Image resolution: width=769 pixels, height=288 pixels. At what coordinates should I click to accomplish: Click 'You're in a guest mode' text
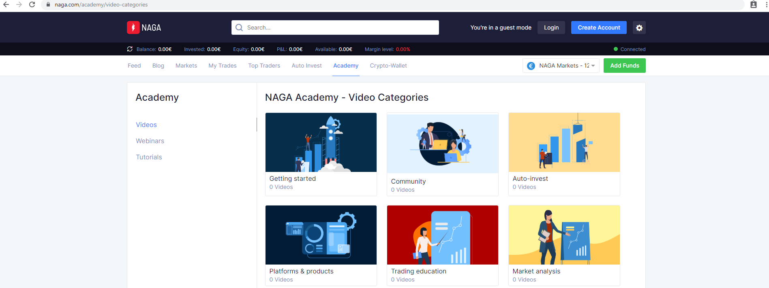tap(501, 28)
